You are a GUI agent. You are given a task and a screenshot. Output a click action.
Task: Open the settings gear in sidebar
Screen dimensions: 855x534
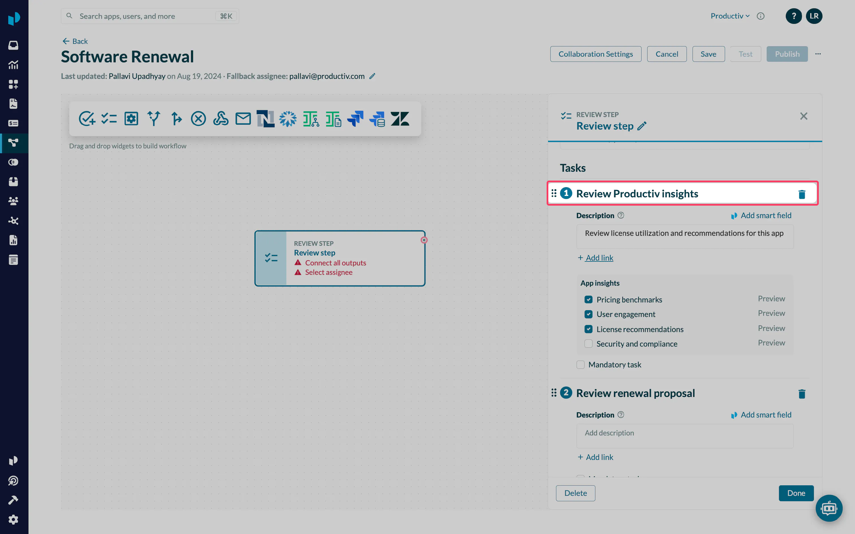(x=13, y=519)
